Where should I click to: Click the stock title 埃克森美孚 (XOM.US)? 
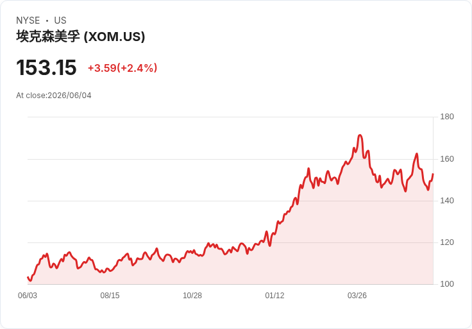coord(81,37)
